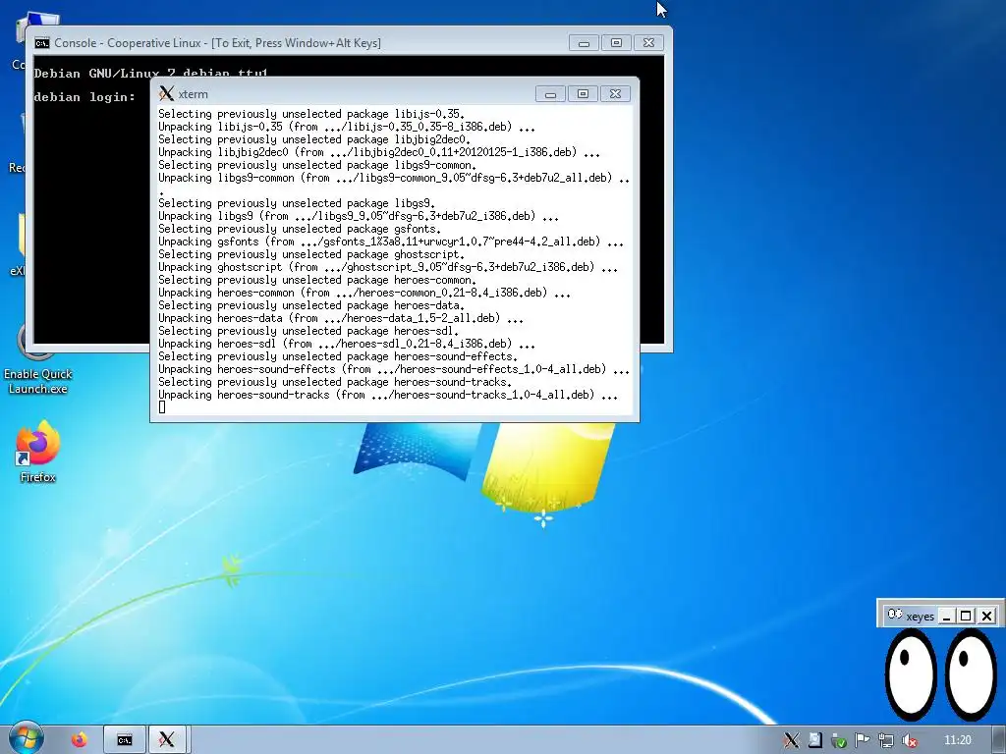Click line 'Selecting previously unselected package libjbig2dec0.'
Screen dimensions: 1006x754
pyautogui.click(x=314, y=139)
